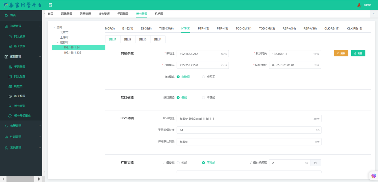Screen dimensions: 378x182
Task: Click the admin user avatar icon
Action: tap(359, 5)
